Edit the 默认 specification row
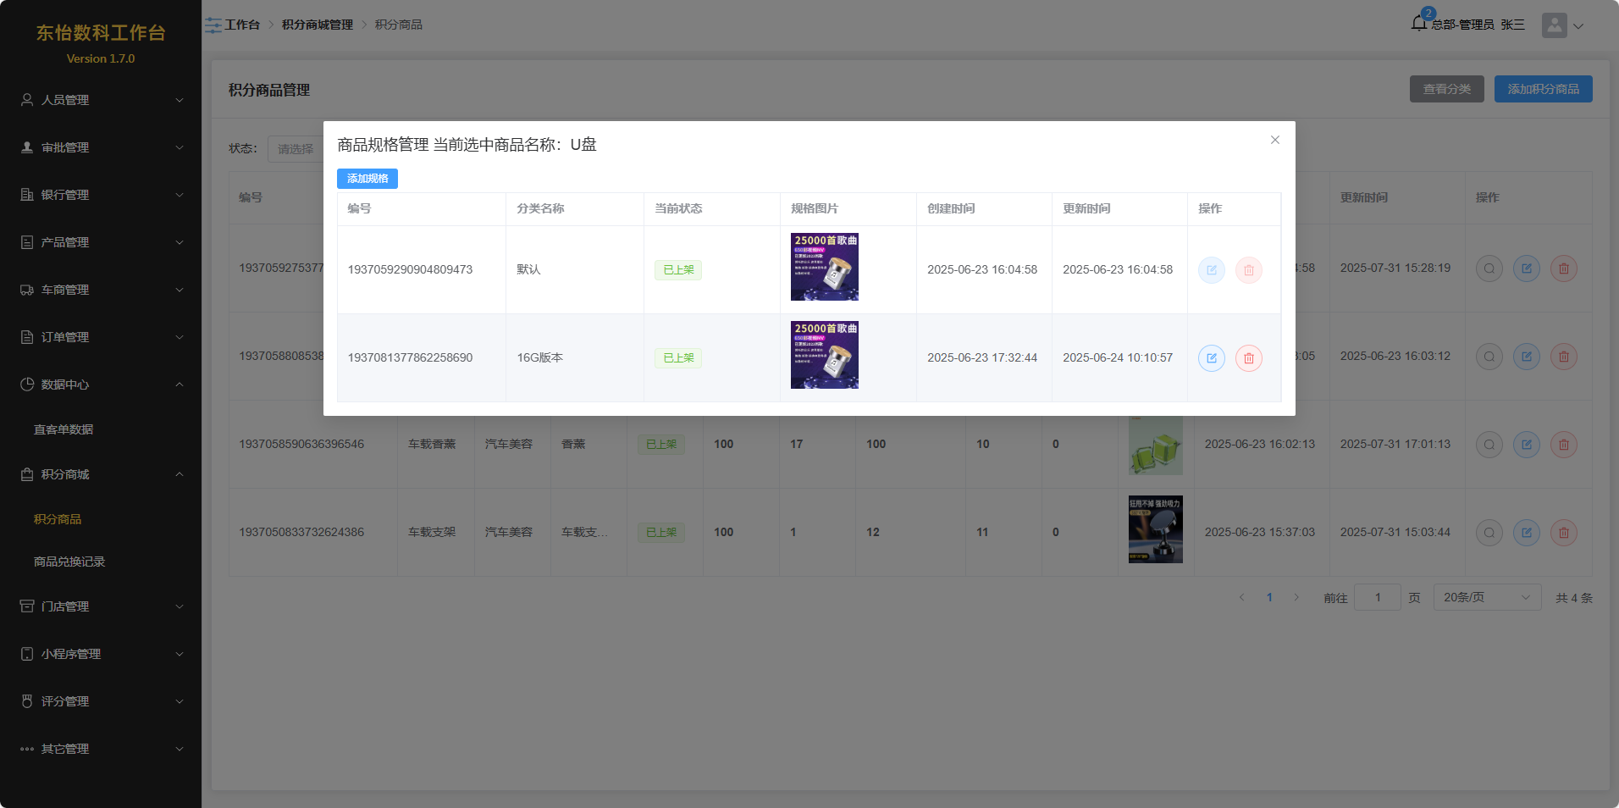Viewport: 1619px width, 808px height. (1211, 270)
